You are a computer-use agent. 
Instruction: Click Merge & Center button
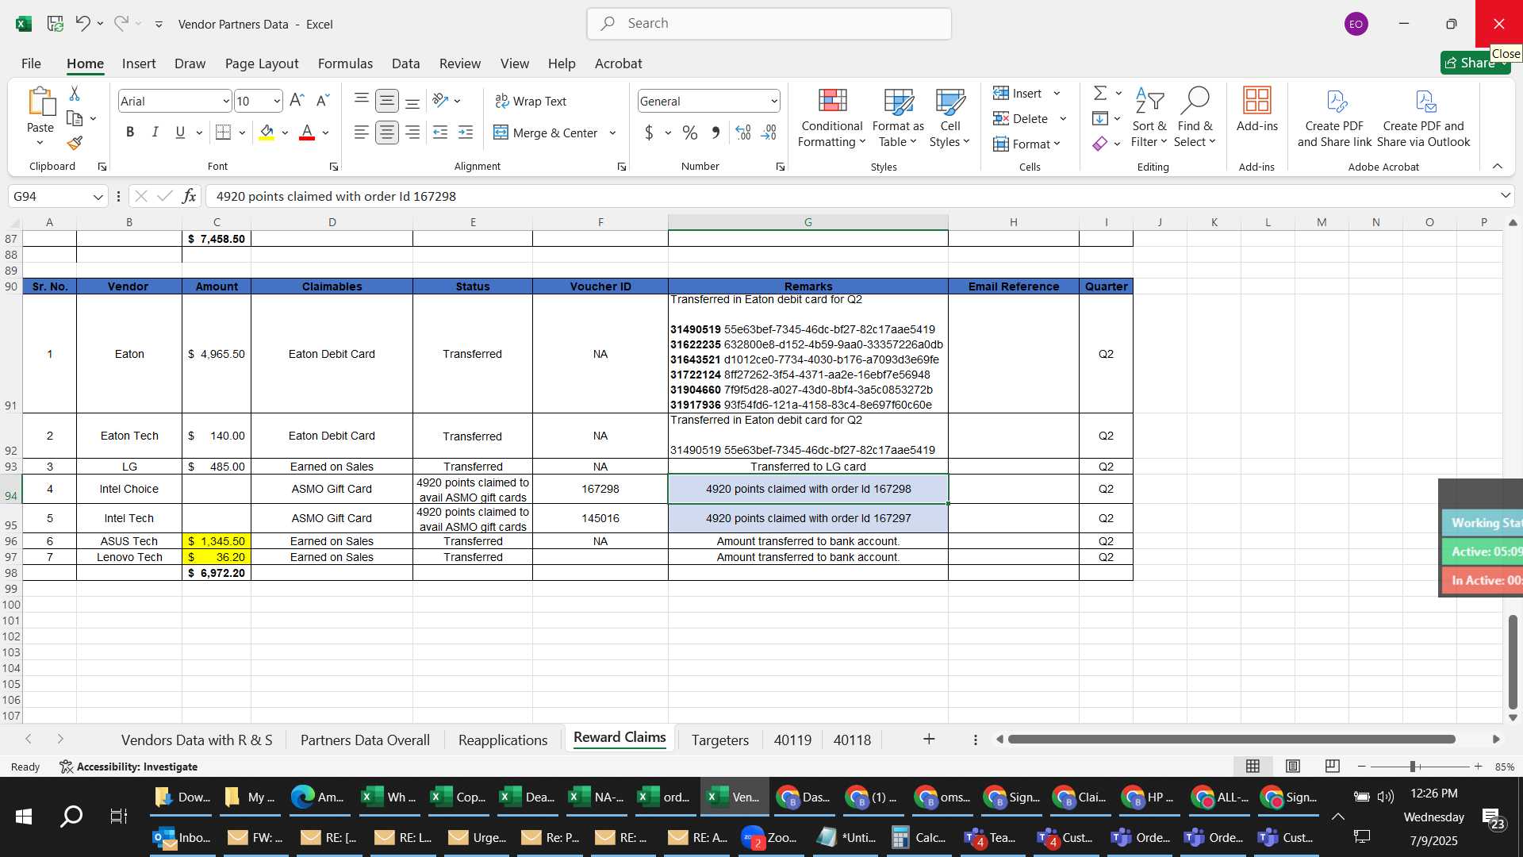546,133
